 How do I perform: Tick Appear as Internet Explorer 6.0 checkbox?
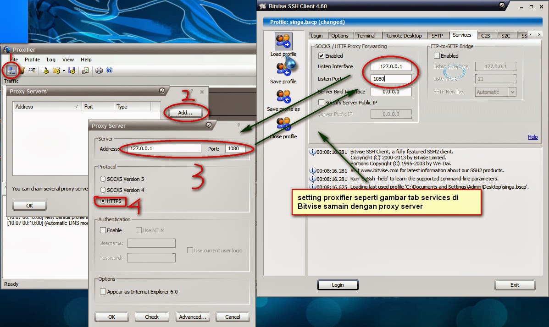click(103, 292)
